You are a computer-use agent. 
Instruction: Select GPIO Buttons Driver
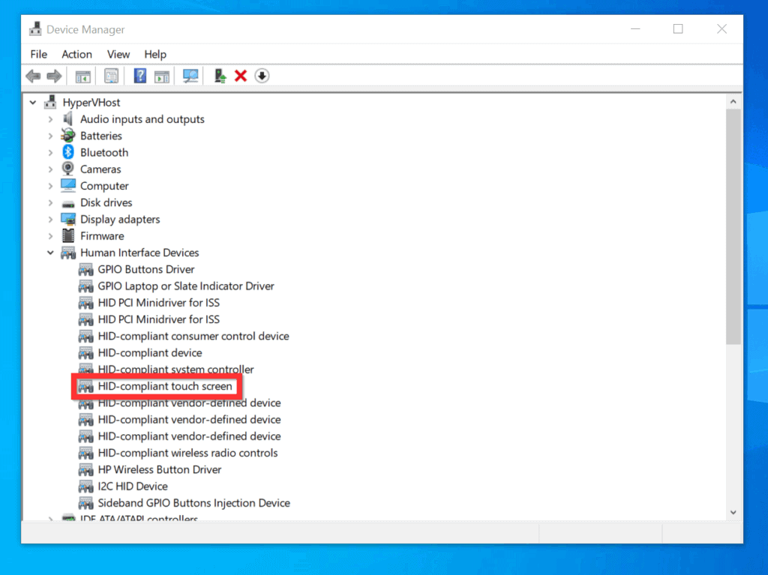(x=146, y=269)
